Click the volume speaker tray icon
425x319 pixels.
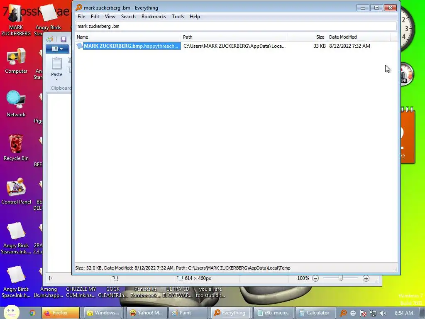coord(383,313)
